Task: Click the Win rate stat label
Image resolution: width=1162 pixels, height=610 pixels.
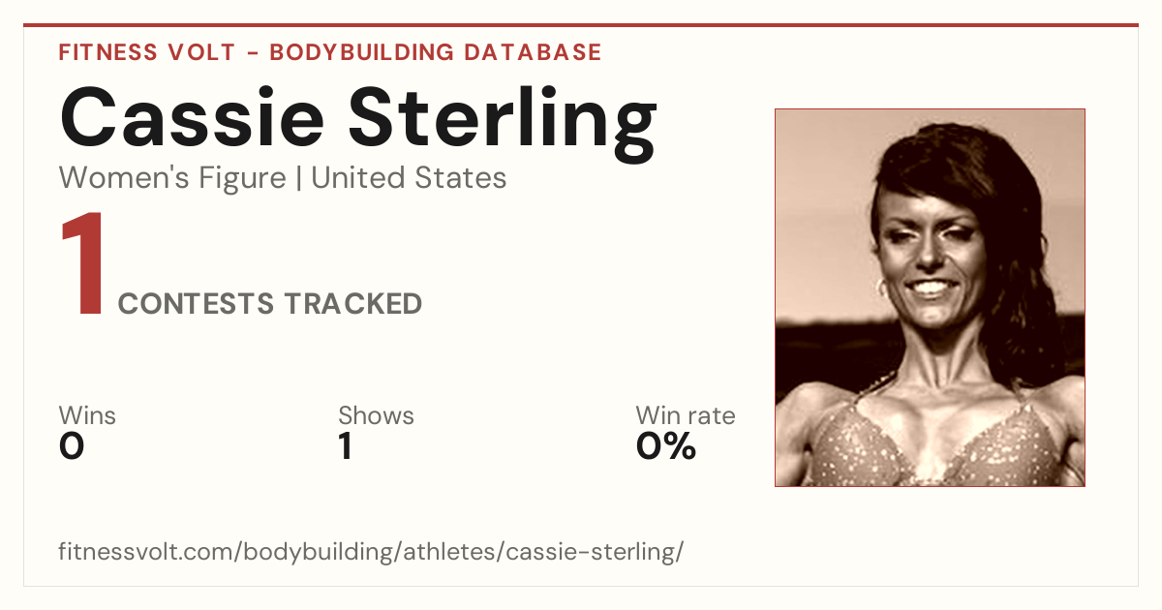Action: [686, 415]
